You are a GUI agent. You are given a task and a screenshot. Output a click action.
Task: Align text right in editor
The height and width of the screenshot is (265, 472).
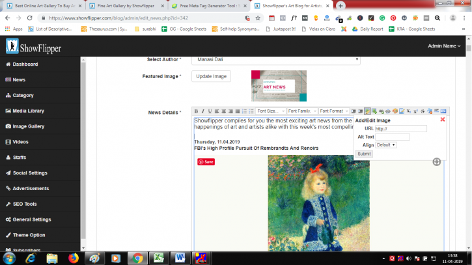point(230,111)
